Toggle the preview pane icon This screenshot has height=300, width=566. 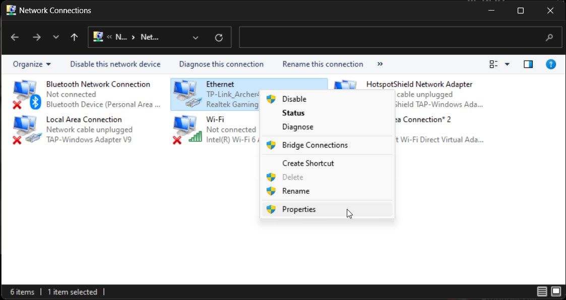(x=528, y=64)
